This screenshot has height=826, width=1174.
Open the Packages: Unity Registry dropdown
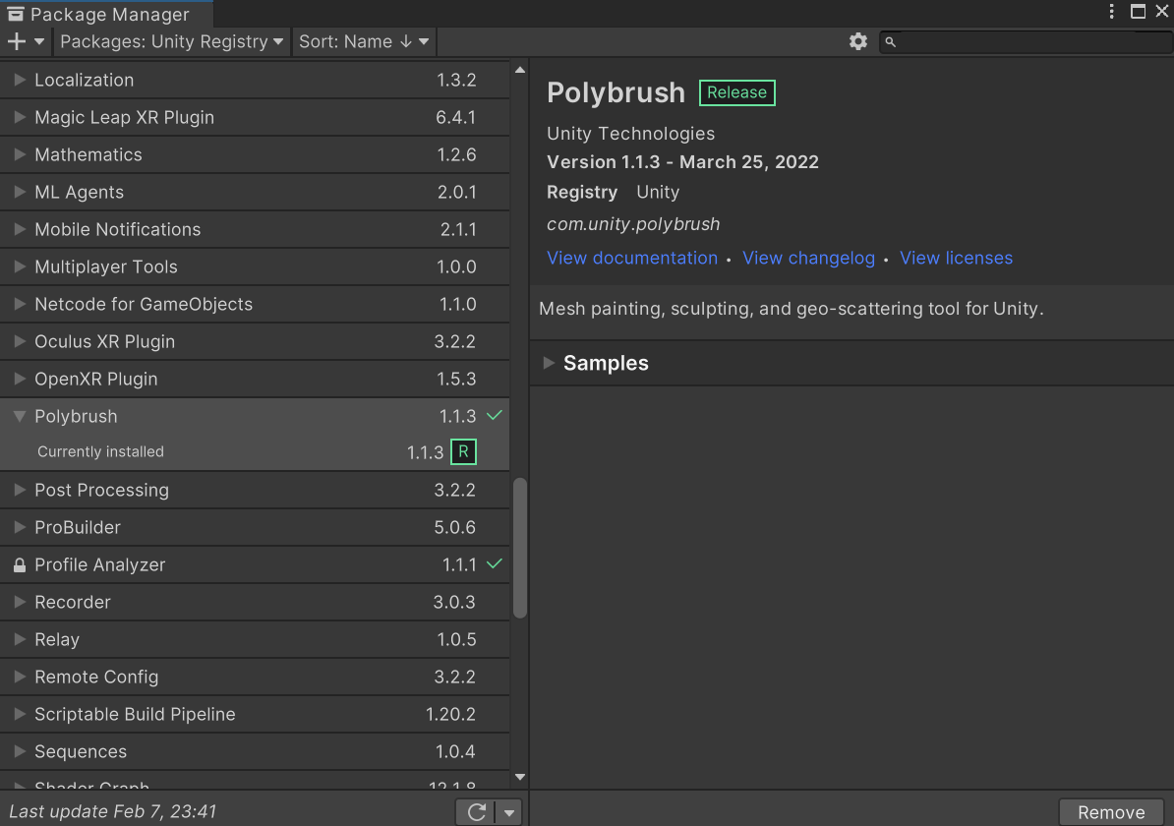coord(171,42)
